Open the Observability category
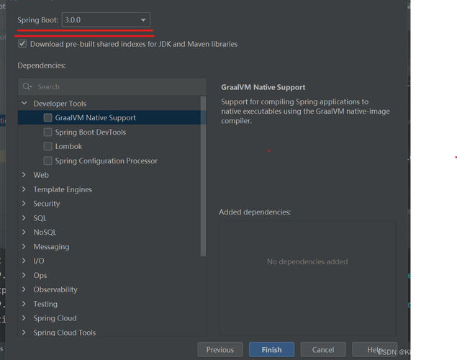The height and width of the screenshot is (360, 457). click(55, 289)
